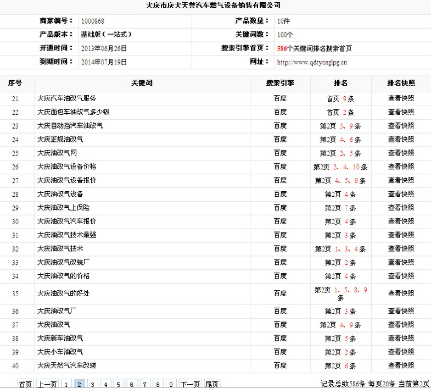
Task: Click merchant number value 1000868
Action: [x=93, y=21]
